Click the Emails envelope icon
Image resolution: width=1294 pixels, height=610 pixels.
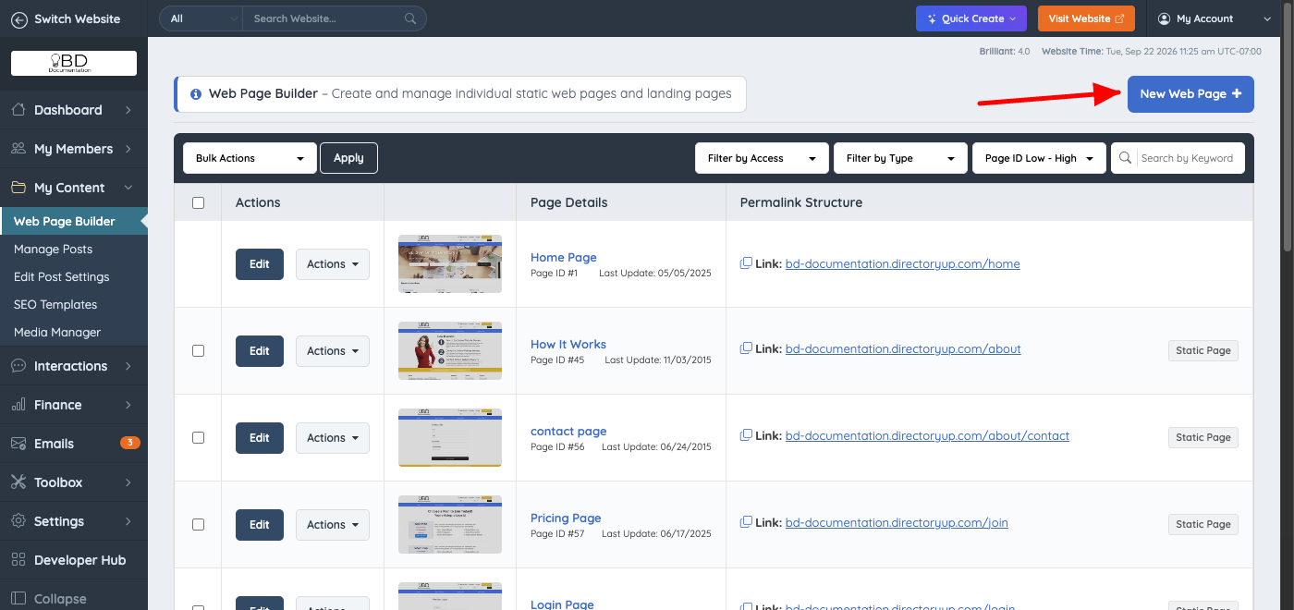18,444
